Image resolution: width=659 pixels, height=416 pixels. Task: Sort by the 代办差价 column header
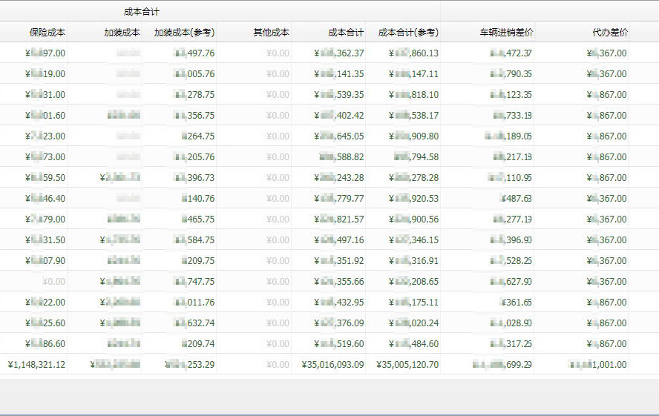pyautogui.click(x=609, y=33)
